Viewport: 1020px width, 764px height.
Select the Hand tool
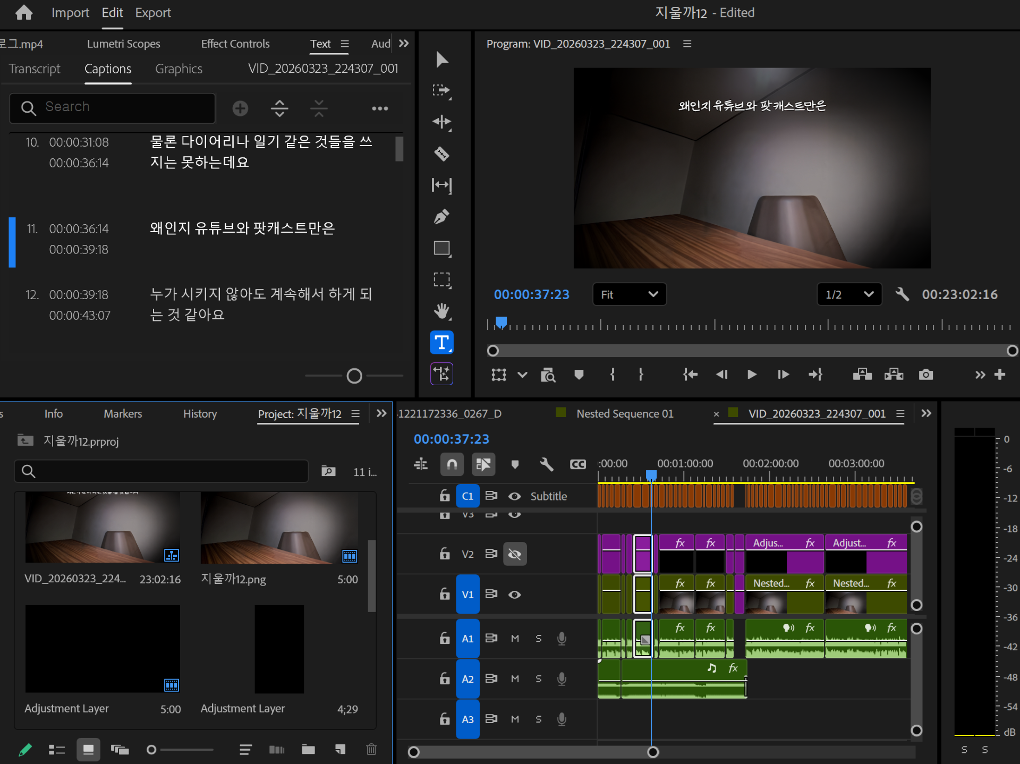(441, 311)
